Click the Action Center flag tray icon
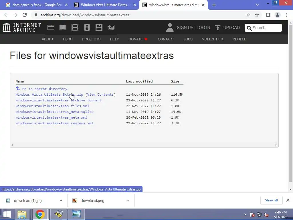 click(252, 215)
